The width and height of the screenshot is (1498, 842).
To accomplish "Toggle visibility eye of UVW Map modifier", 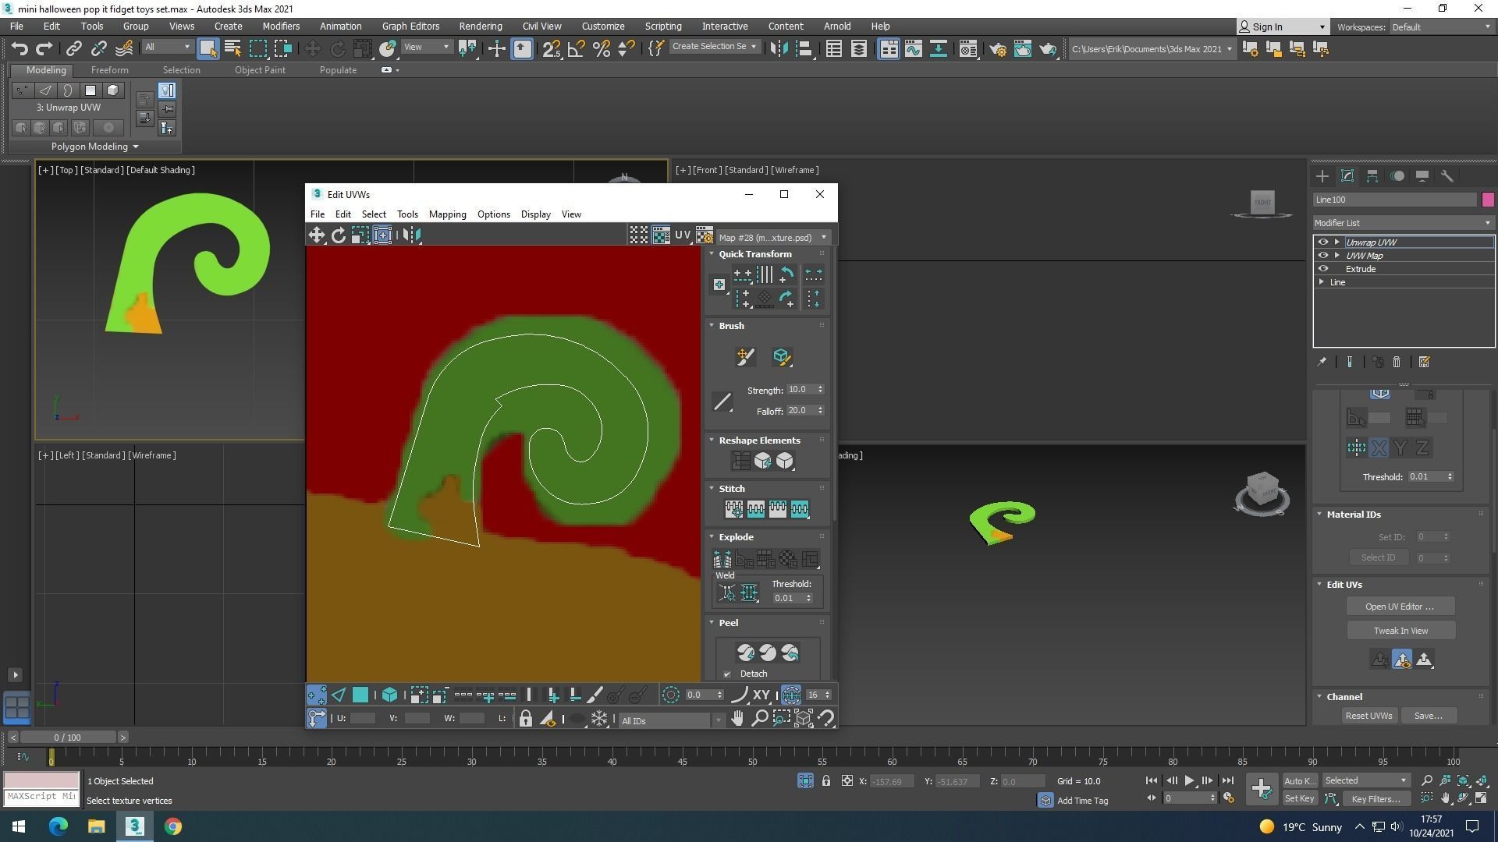I will tap(1323, 256).
